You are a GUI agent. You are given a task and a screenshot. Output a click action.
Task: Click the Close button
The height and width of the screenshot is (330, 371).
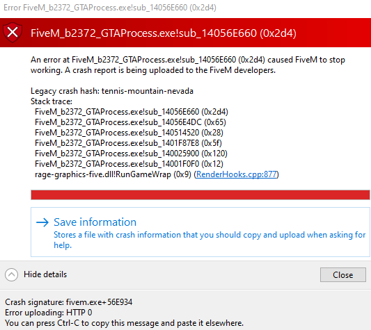(343, 274)
